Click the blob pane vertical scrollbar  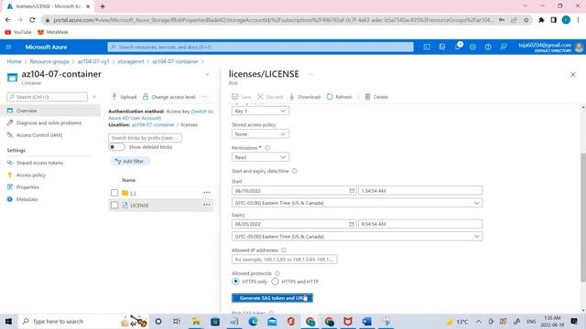(583, 218)
